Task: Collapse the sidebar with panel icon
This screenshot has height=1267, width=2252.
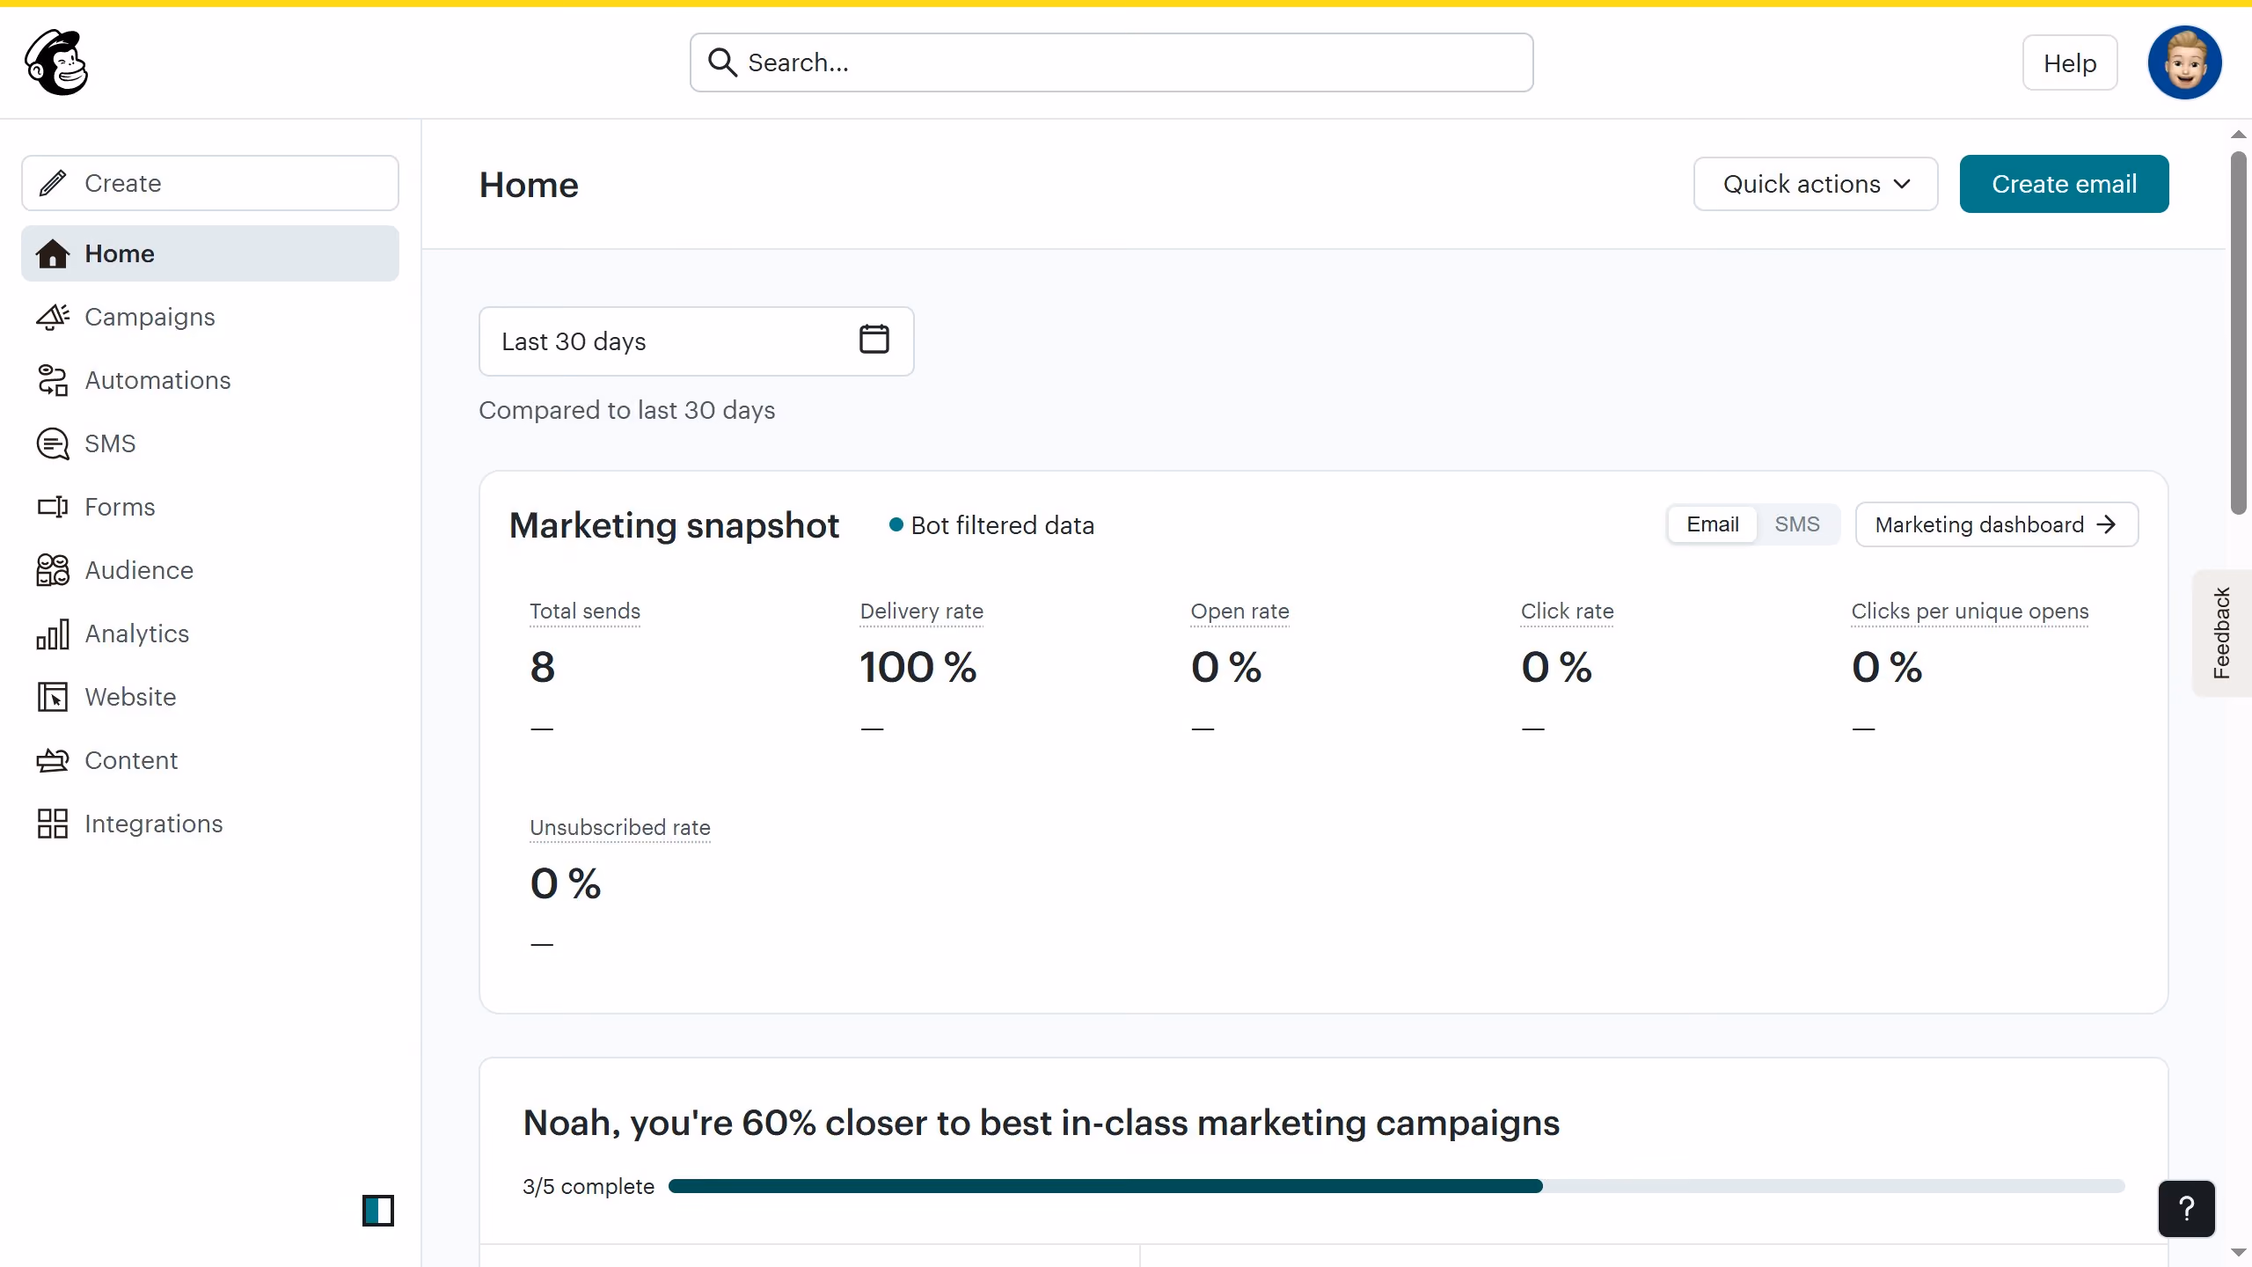Action: coord(378,1211)
